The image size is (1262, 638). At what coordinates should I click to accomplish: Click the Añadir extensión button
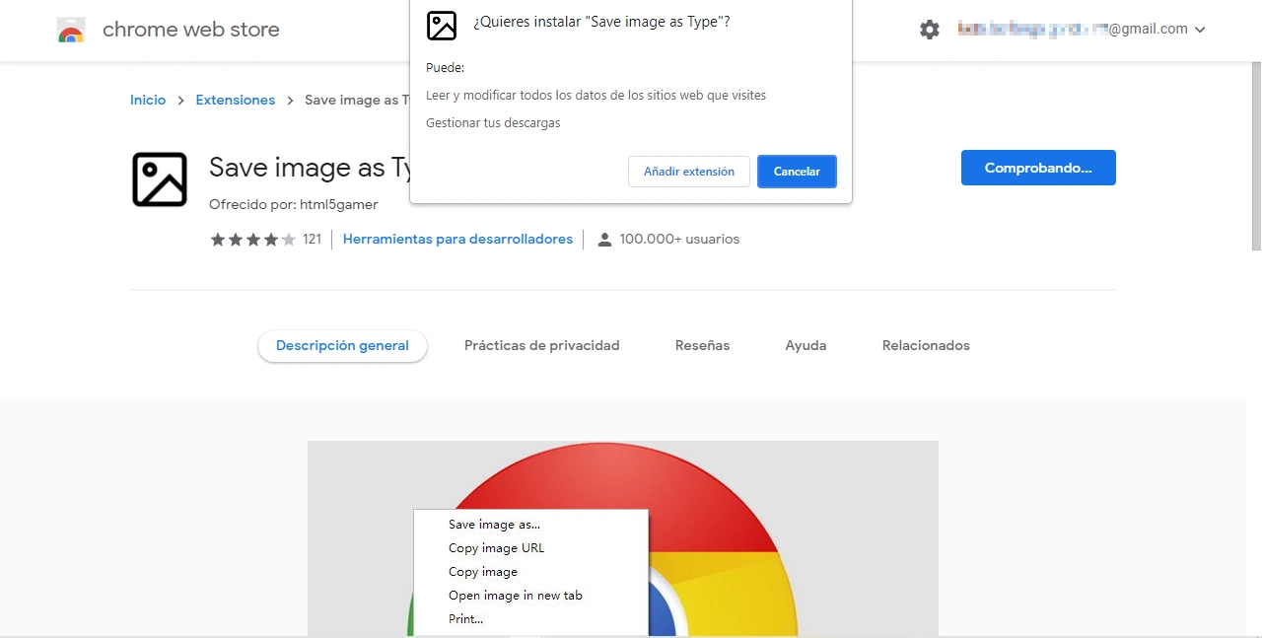689,172
